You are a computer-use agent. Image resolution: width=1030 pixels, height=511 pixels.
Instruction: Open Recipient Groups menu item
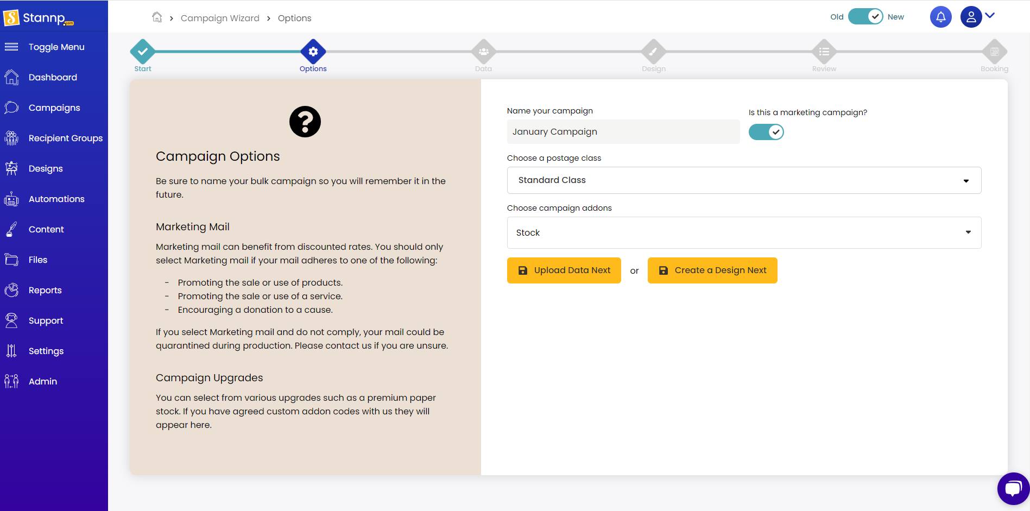click(66, 138)
